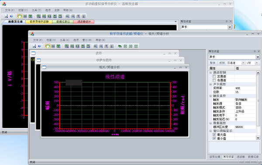The width and height of the screenshot is (262, 165).
Task: Uncheck the 最小值 checkbox
Action: click(x=214, y=138)
